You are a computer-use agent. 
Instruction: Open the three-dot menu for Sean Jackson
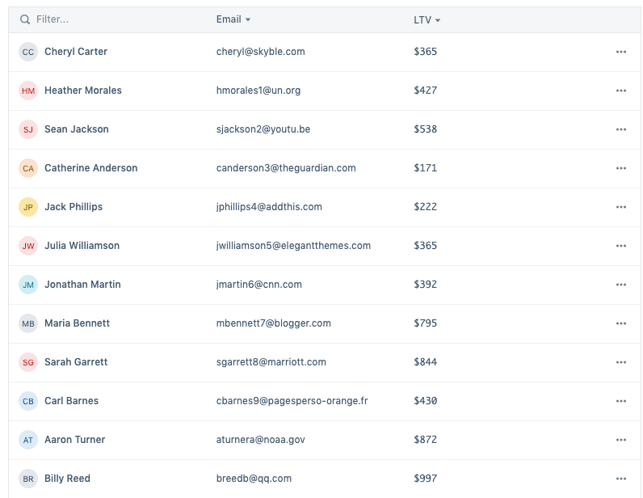[x=620, y=129]
